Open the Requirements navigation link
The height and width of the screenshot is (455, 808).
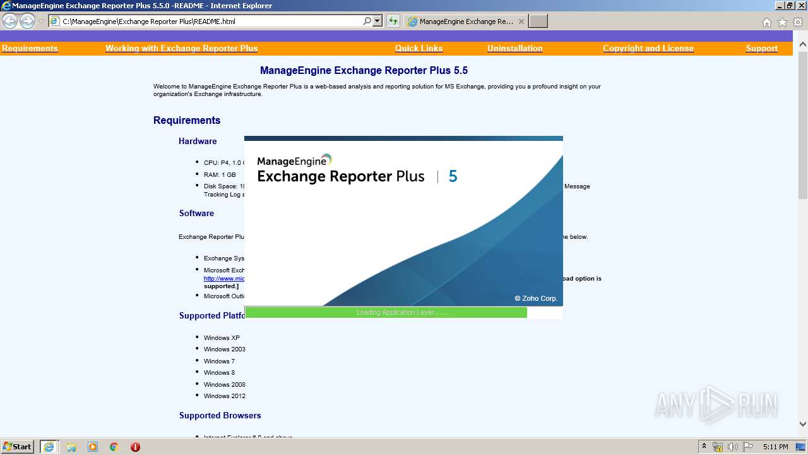[x=30, y=48]
